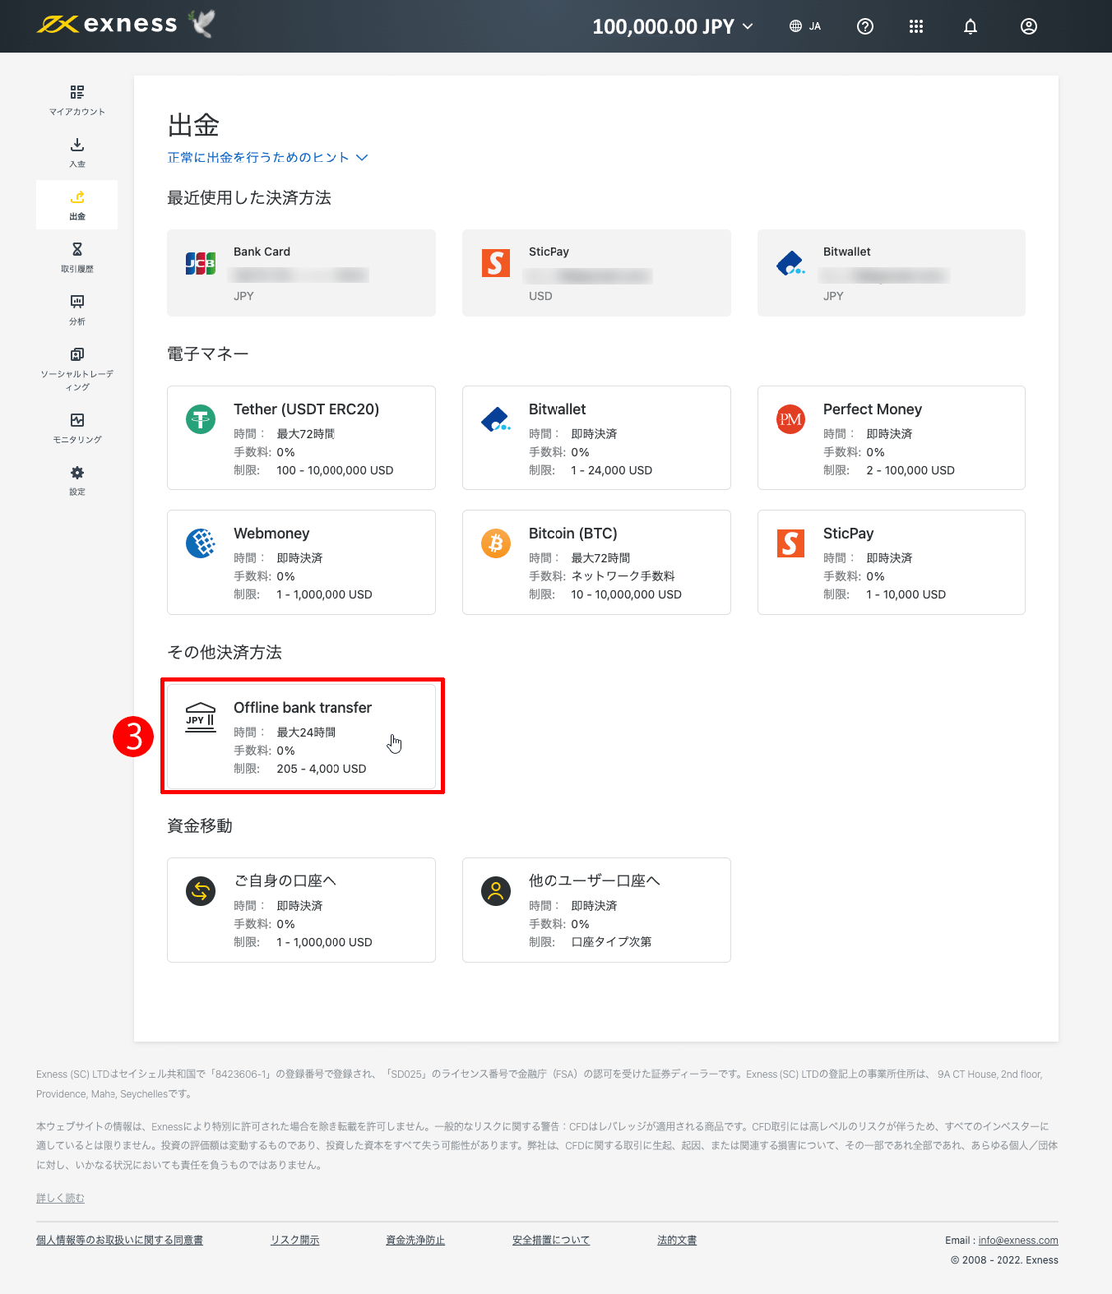1112x1294 pixels.
Task: Click the Webmoney globe icon
Action: coord(201,543)
